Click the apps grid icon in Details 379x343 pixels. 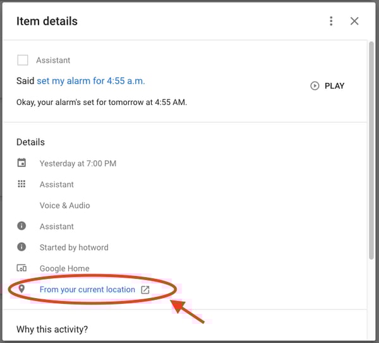pyautogui.click(x=22, y=184)
